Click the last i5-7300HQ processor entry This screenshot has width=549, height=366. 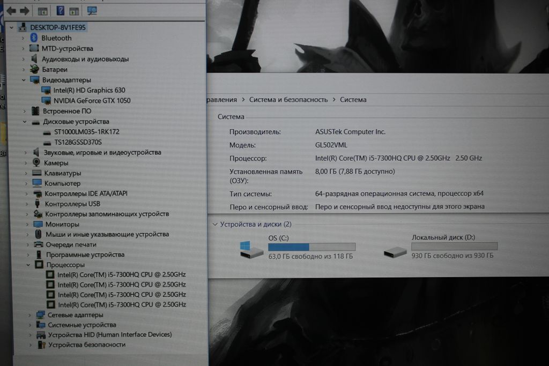click(x=122, y=305)
